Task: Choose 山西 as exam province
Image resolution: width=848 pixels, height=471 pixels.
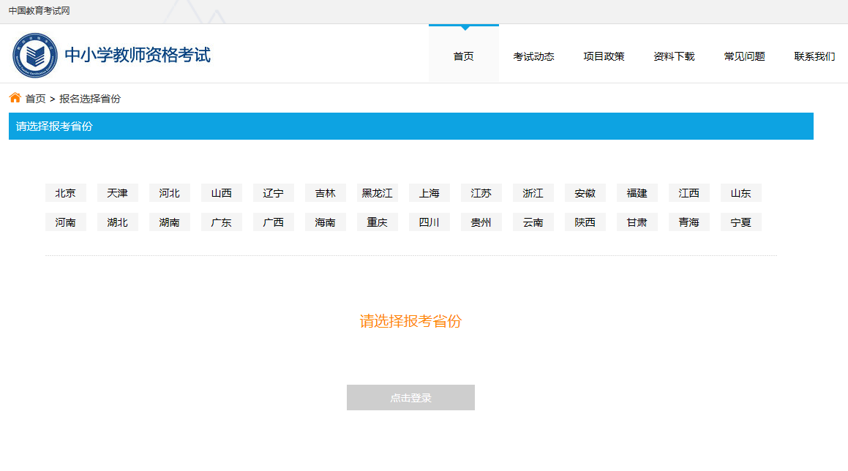Action: (221, 193)
